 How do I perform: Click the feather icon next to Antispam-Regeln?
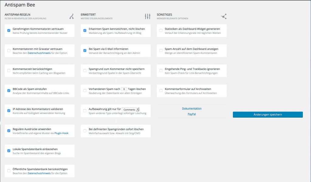click(x=71, y=16)
